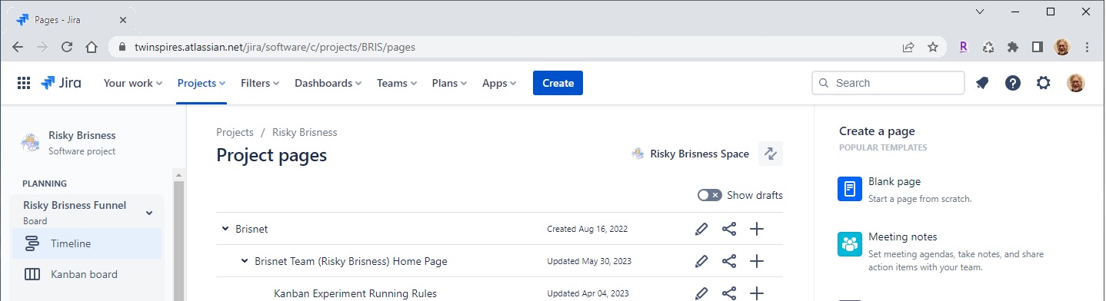This screenshot has width=1106, height=301.
Task: Click the share page icon in address bar
Action: click(908, 47)
